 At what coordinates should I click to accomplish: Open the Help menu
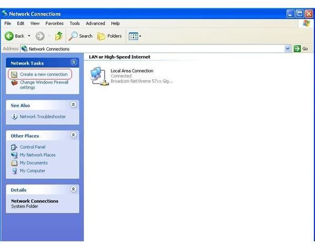[115, 24]
